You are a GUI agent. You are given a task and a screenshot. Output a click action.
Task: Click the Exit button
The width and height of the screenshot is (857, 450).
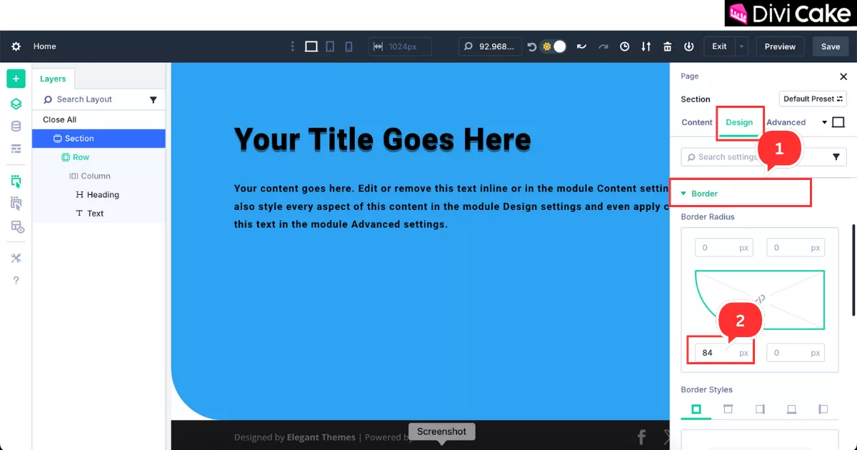click(x=719, y=46)
